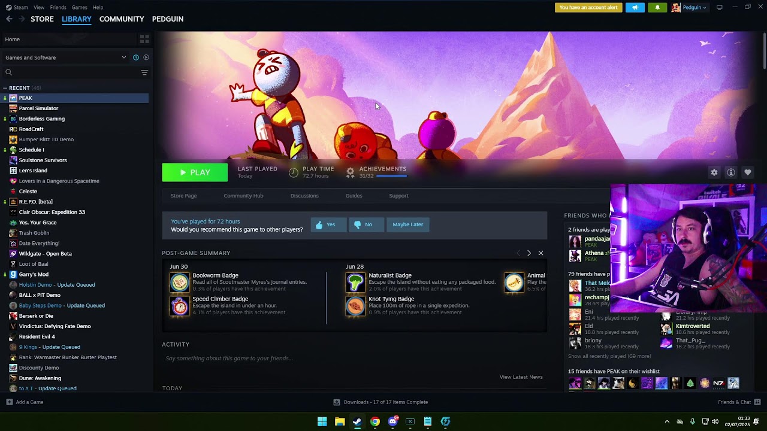767x431 pixels.
Task: Open the game settings gear icon
Action: click(x=714, y=172)
